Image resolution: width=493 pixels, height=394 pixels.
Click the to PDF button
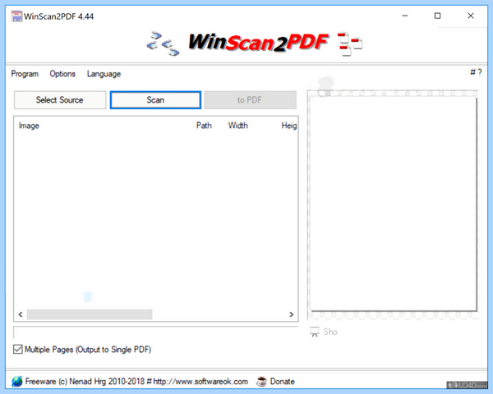click(x=251, y=100)
